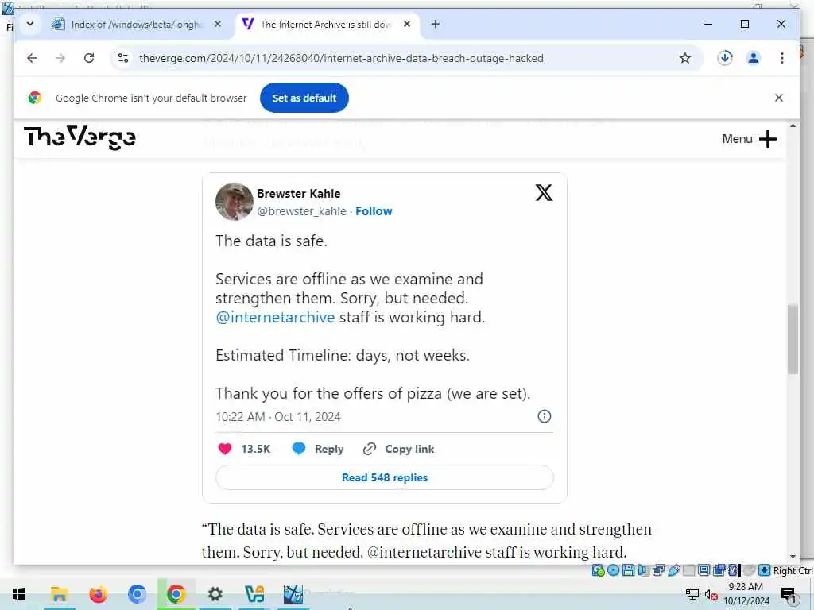Set Chrome as default browser
This screenshot has height=610, width=814.
pos(304,98)
